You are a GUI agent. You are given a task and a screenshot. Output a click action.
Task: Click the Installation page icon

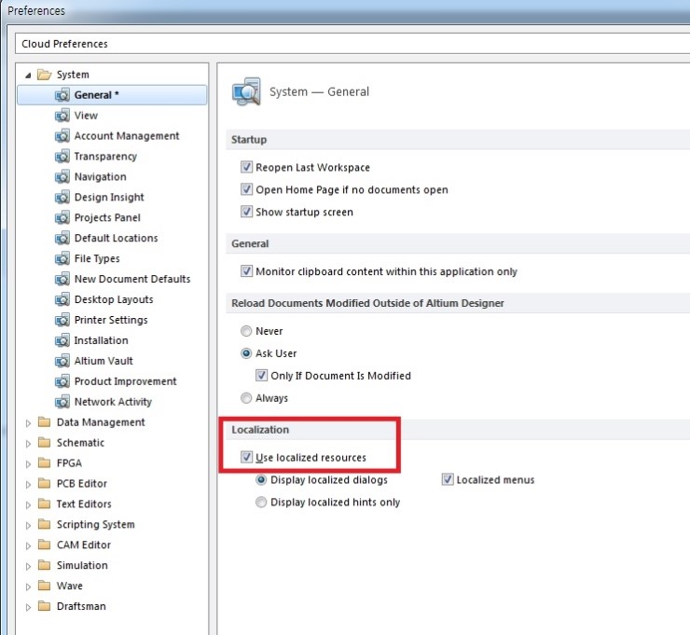click(x=62, y=340)
